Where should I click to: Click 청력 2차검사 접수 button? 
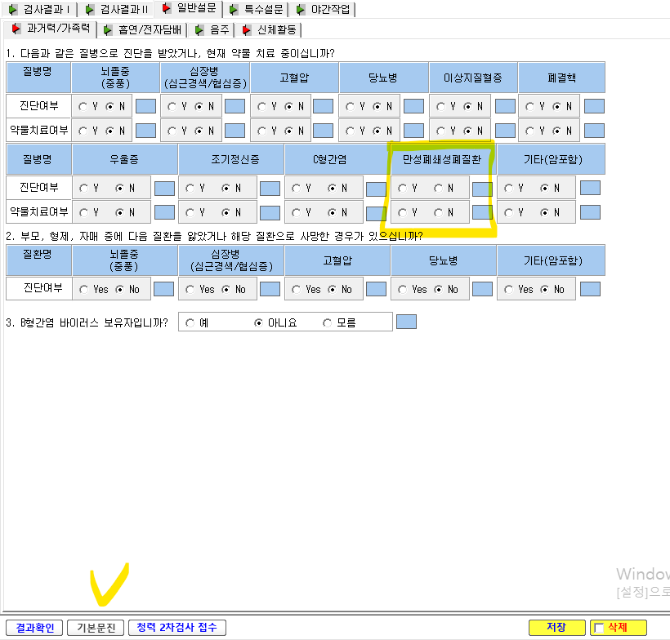tap(177, 627)
